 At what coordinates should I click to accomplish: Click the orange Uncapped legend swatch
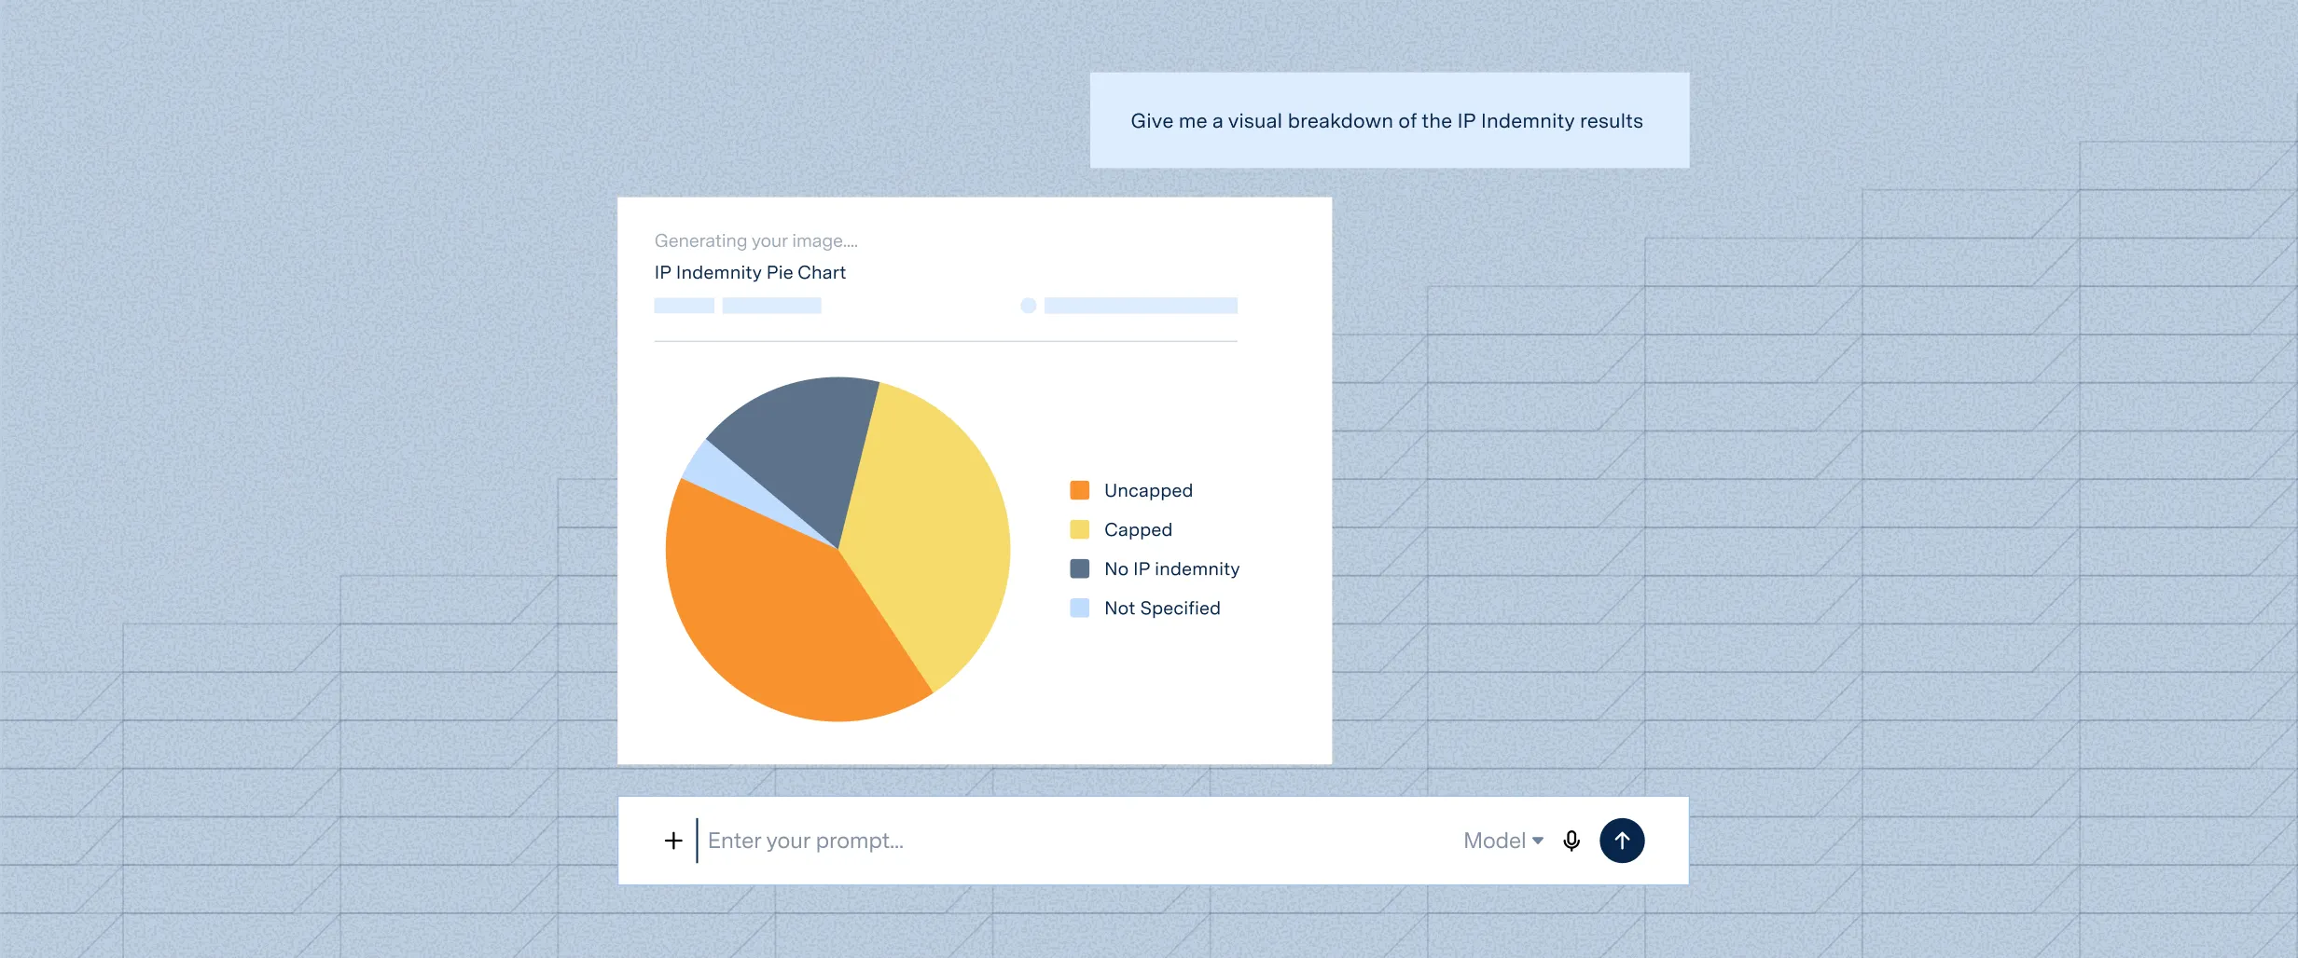pos(1080,490)
